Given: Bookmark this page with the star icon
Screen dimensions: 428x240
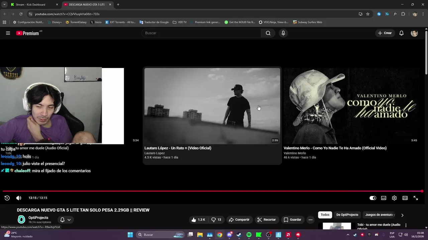Looking at the screenshot, I should point(368,14).
